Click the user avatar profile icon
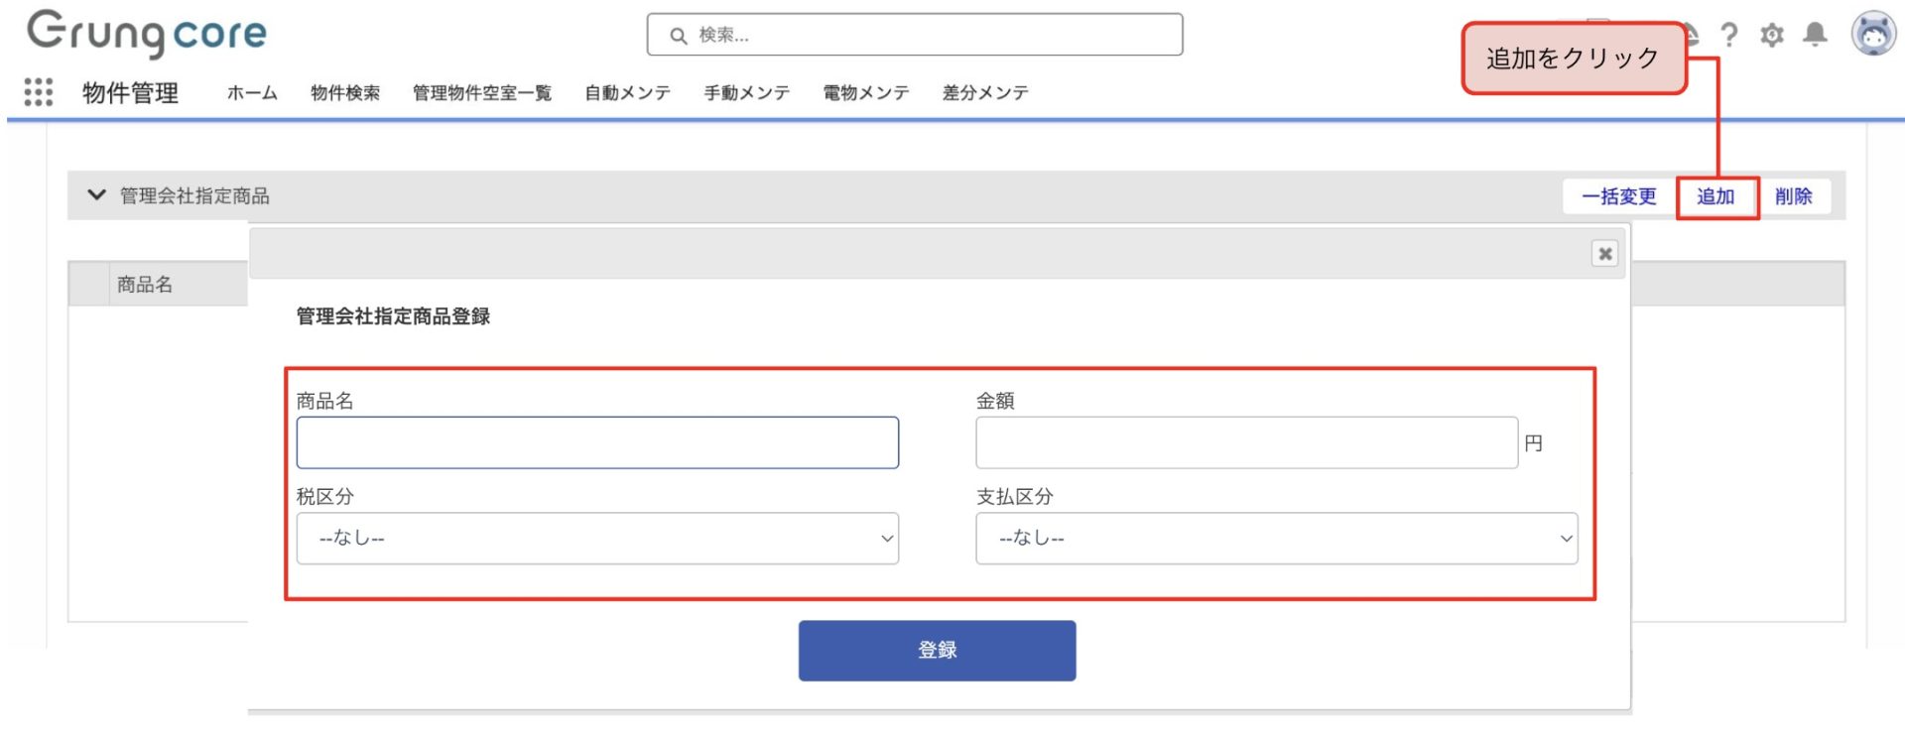The image size is (1905, 742). point(1873,35)
